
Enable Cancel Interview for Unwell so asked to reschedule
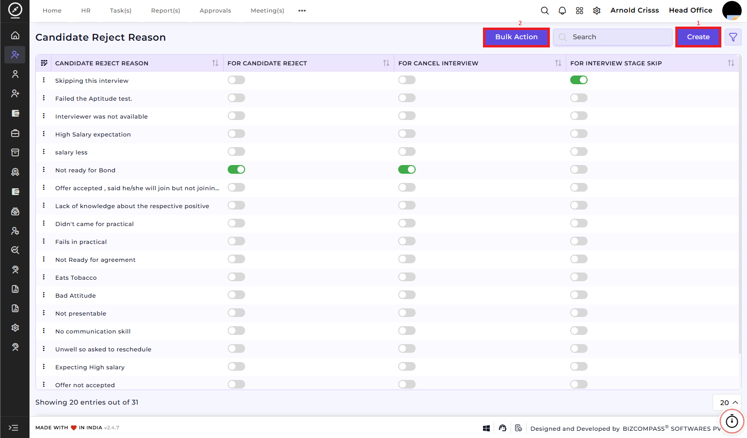(x=407, y=348)
